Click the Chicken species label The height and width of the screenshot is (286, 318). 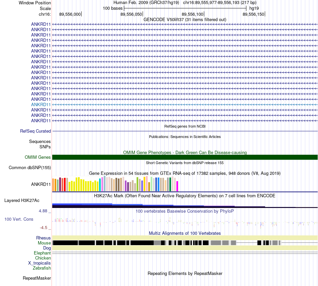(x=43, y=258)
